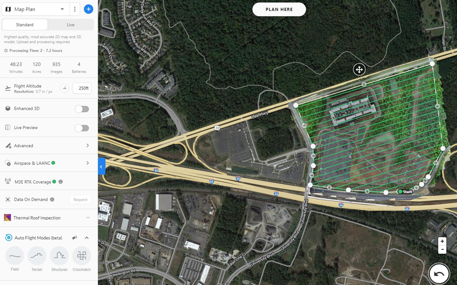This screenshot has height=285, width=457.
Task: Click the PLAN HERE button
Action: coord(279,9)
